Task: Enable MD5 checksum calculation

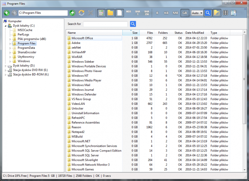Action: coord(128,12)
